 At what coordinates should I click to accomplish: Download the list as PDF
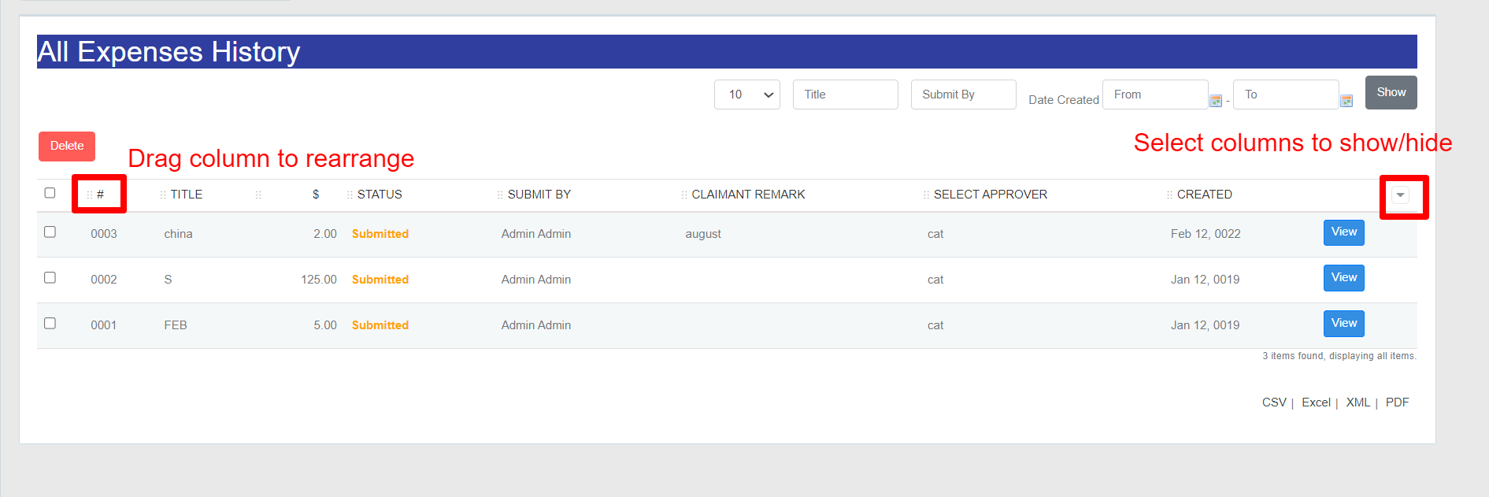coord(1397,402)
